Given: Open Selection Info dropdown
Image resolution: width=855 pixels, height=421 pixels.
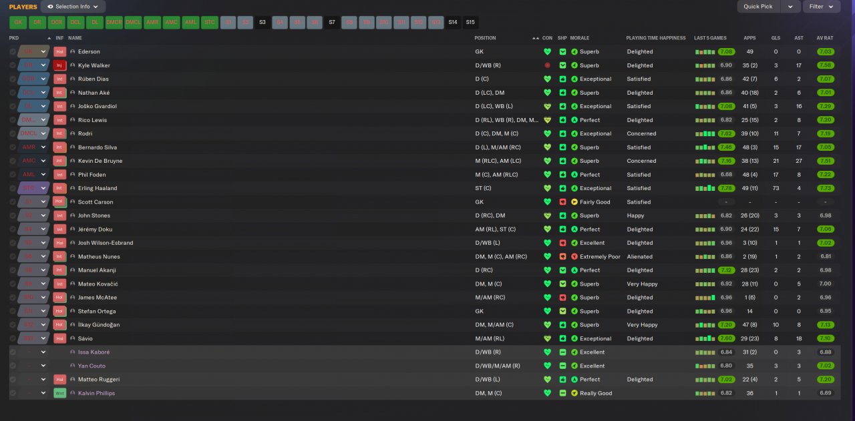Looking at the screenshot, I should click(73, 7).
